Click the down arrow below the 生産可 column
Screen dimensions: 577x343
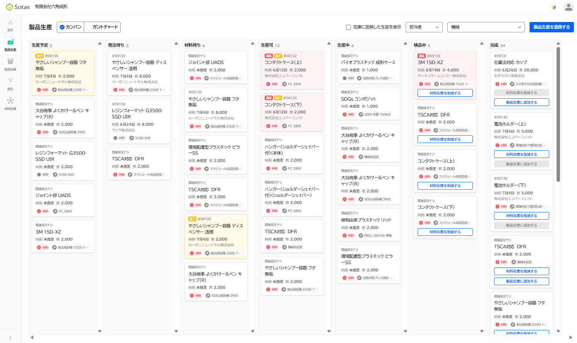coord(329,331)
